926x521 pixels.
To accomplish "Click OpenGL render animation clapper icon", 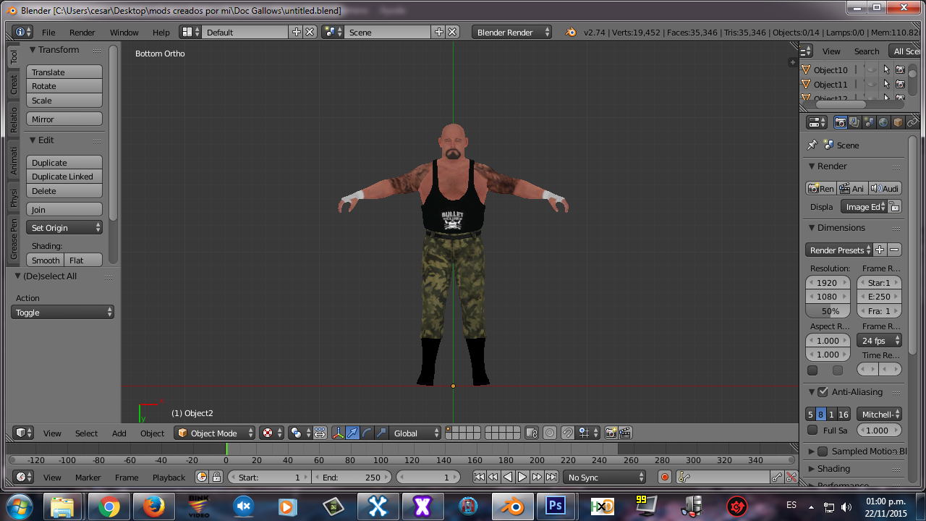I will coord(626,433).
